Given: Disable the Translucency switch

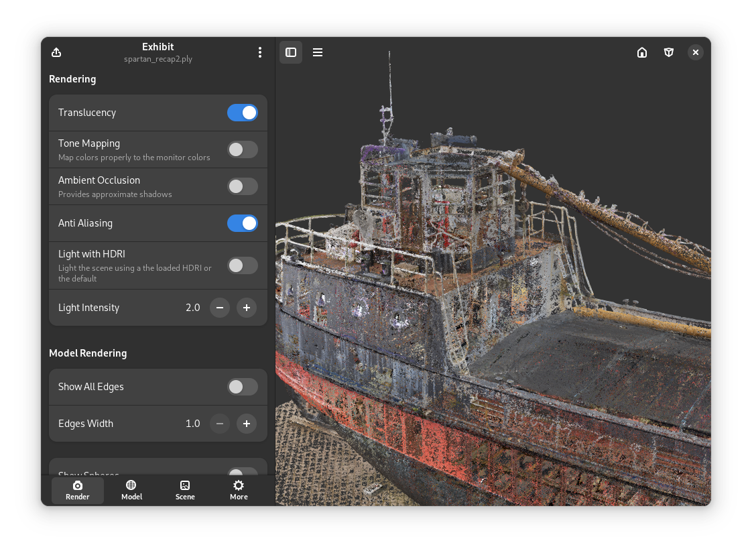Looking at the screenshot, I should 242,113.
